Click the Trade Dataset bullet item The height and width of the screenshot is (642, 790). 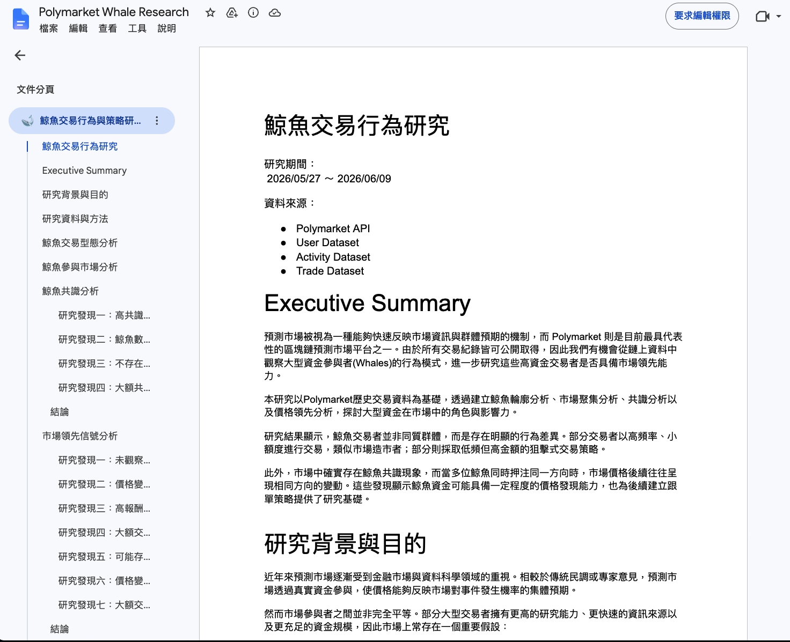tap(330, 271)
